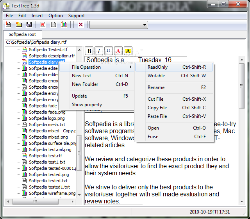Choose New Text from context menu

pyautogui.click(x=96, y=76)
